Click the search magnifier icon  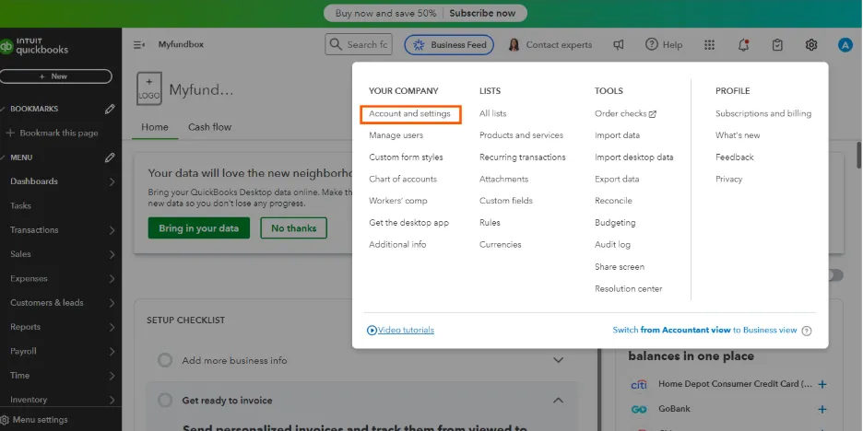point(336,44)
